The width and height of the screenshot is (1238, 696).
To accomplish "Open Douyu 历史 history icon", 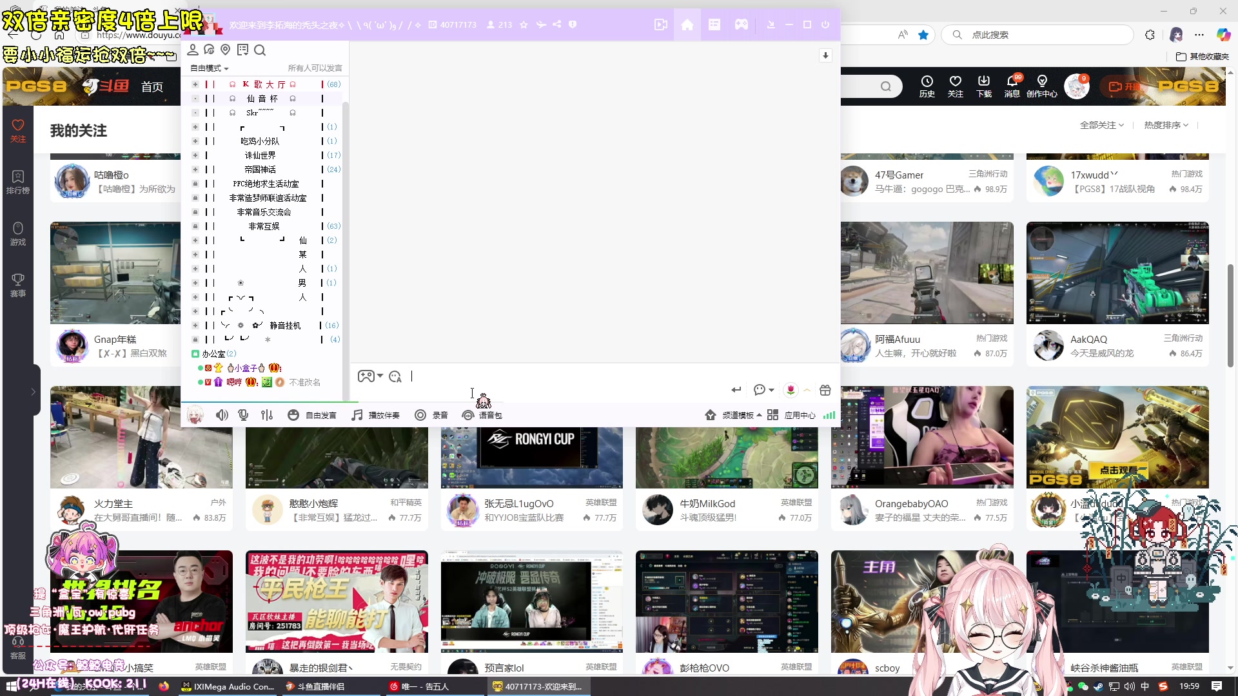I will [927, 86].
